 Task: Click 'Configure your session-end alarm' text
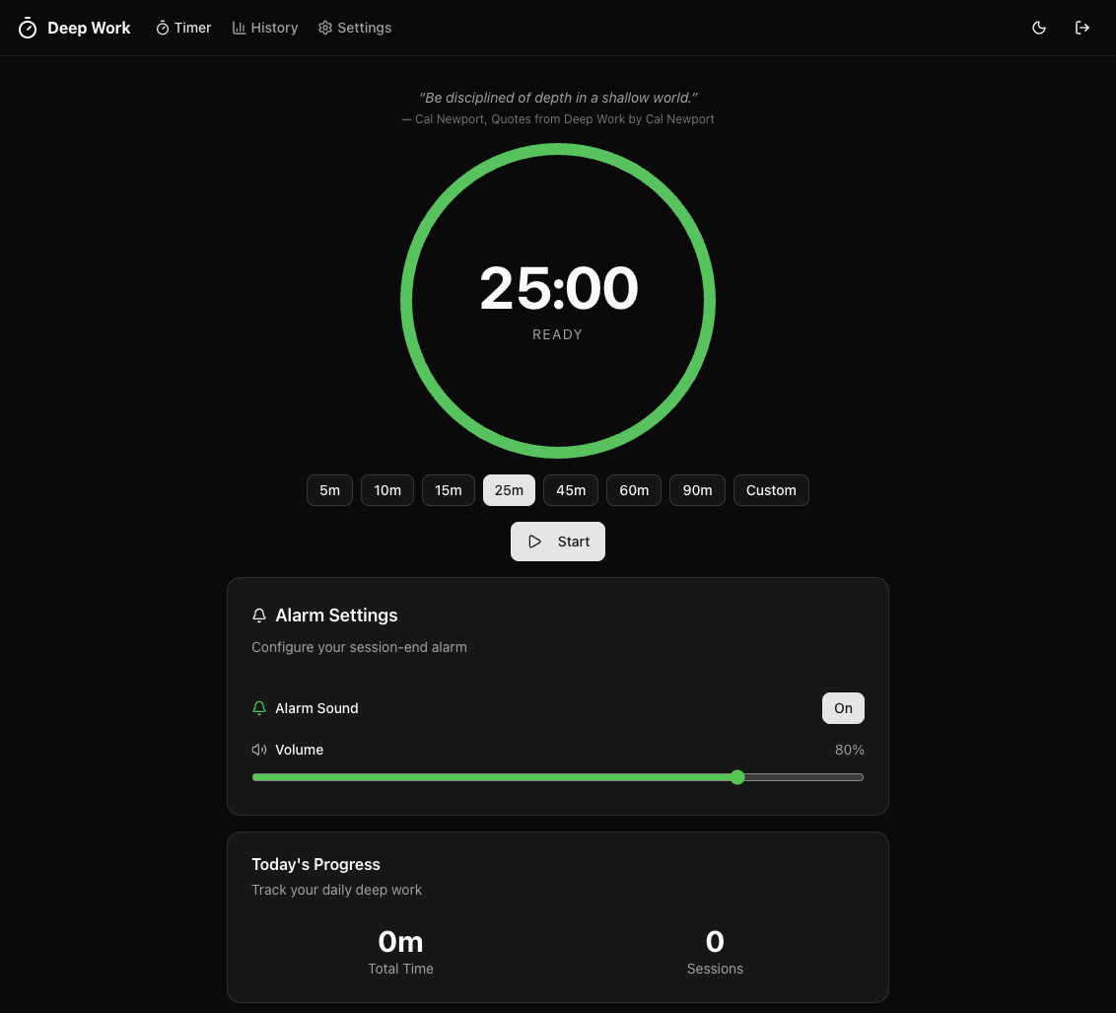[x=360, y=647]
